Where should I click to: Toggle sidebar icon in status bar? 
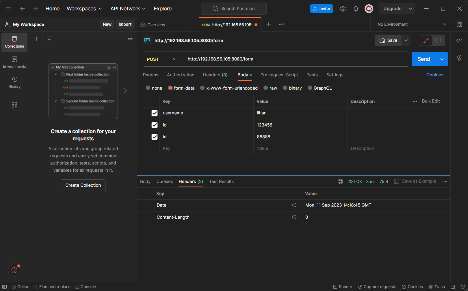(x=5, y=287)
